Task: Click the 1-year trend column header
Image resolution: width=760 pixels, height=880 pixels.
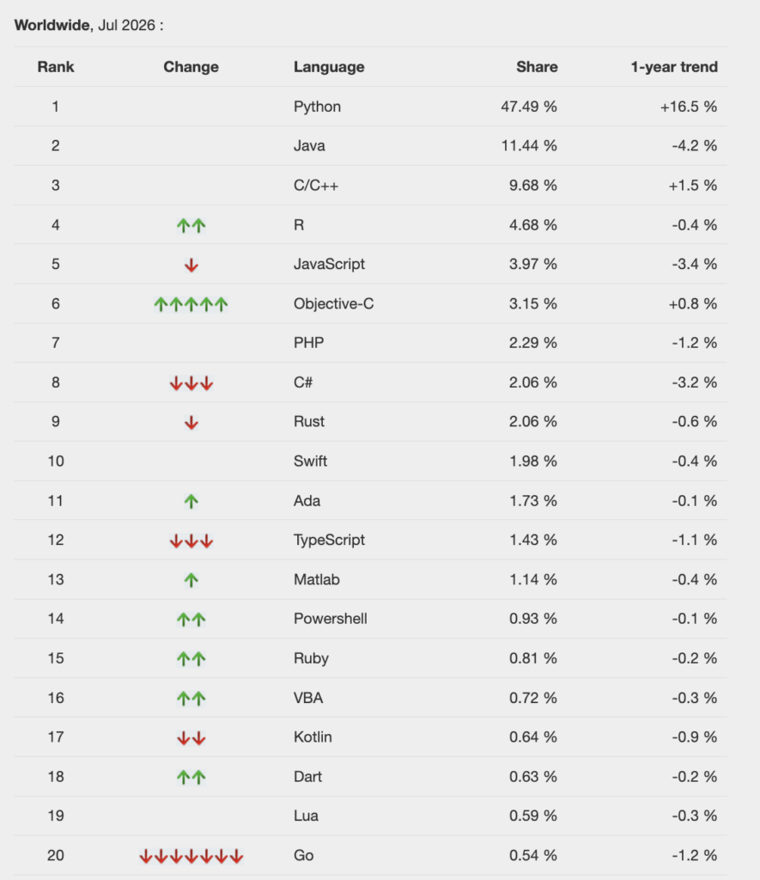Action: 674,67
